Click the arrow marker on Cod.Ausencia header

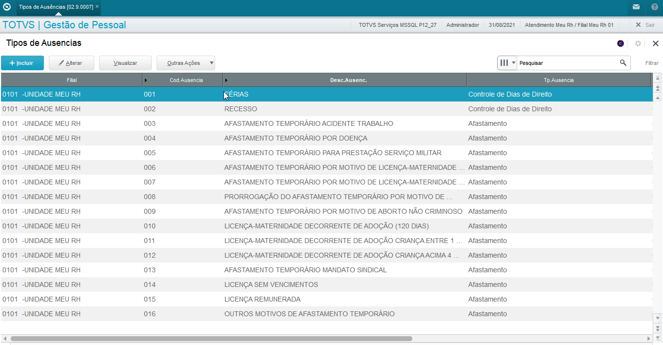tap(146, 80)
